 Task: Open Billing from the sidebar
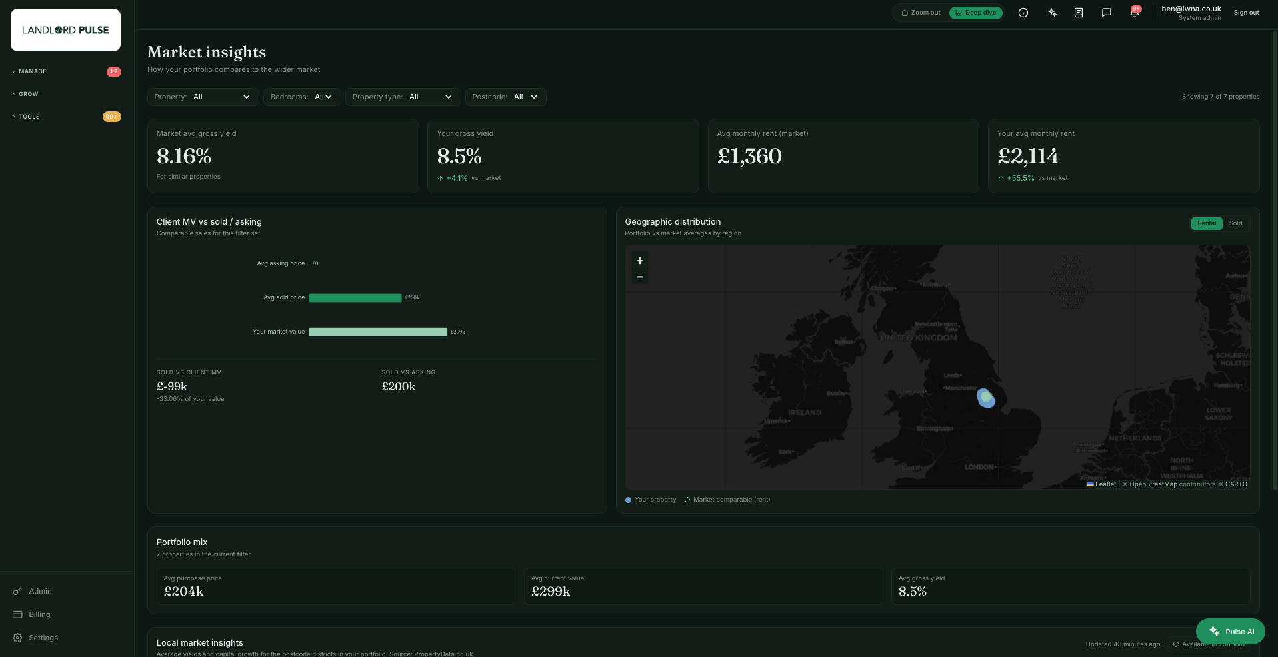tap(39, 614)
